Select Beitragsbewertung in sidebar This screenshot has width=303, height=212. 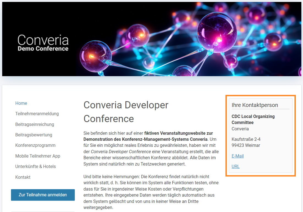pyautogui.click(x=34, y=135)
